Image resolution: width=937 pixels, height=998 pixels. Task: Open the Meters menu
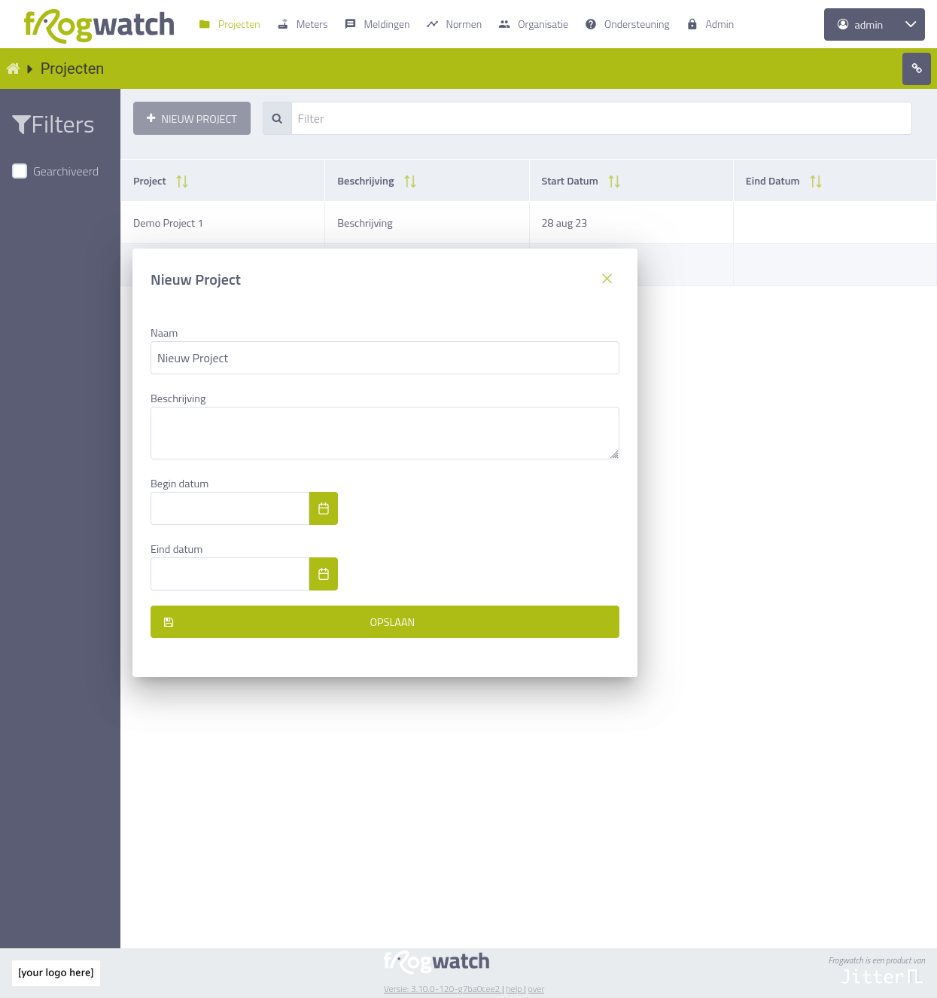tap(303, 24)
